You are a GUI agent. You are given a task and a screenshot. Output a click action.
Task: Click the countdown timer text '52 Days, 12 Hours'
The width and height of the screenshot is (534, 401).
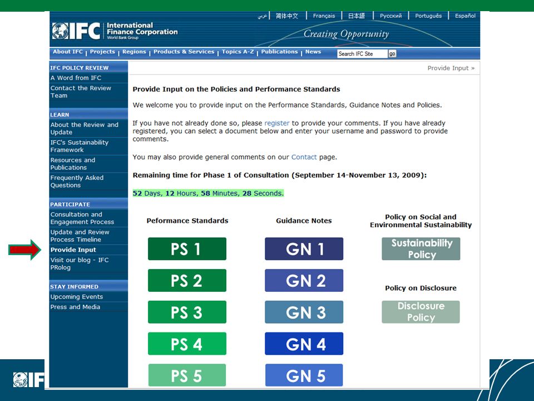tap(165, 193)
